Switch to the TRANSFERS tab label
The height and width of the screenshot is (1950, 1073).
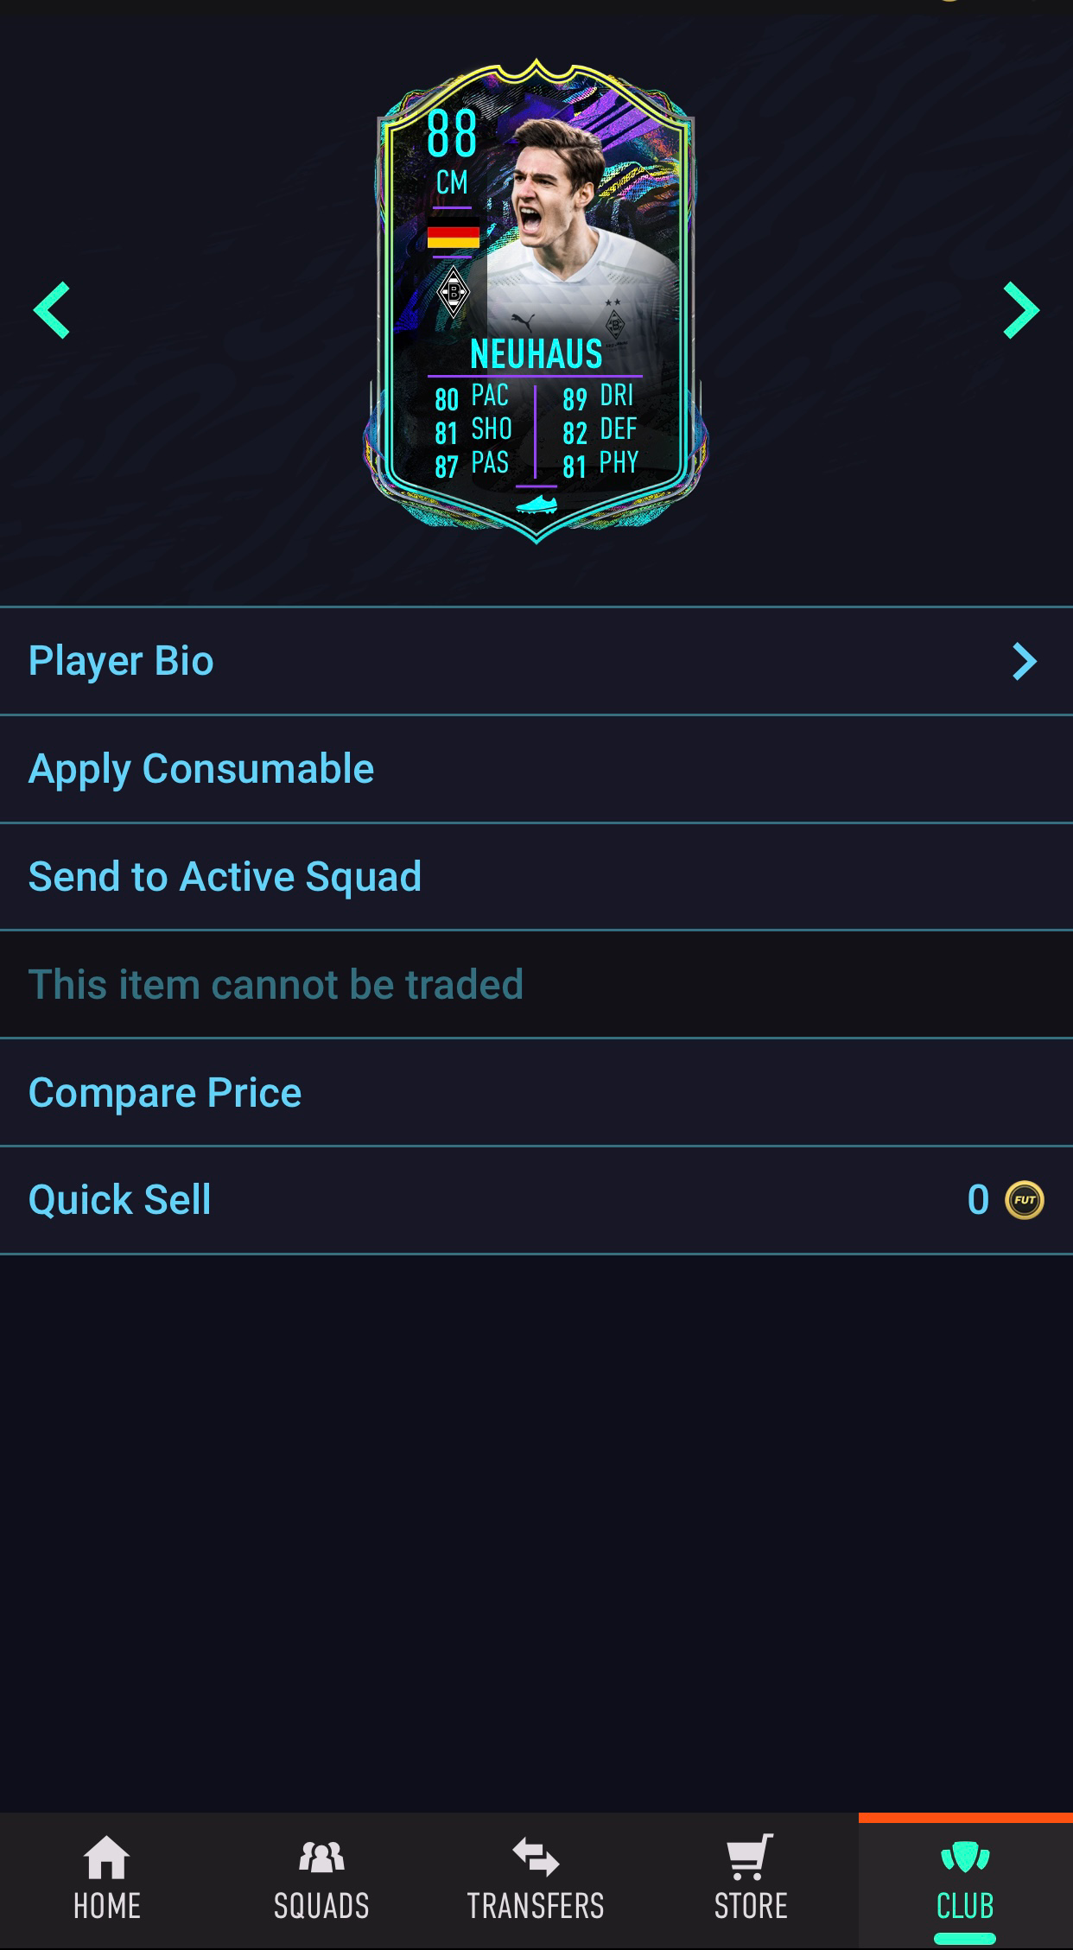tap(536, 1906)
